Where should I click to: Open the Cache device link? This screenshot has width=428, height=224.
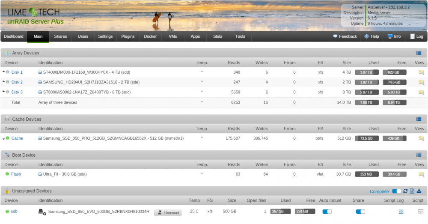[x=17, y=138]
